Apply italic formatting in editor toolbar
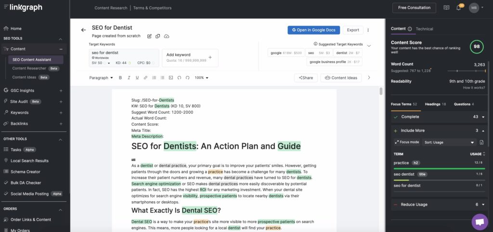The image size is (493, 232). click(x=129, y=77)
